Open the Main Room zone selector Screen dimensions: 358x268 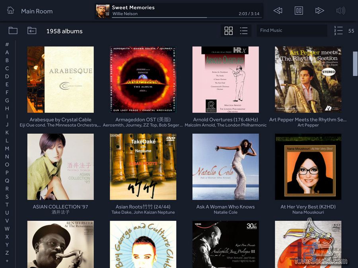click(37, 11)
